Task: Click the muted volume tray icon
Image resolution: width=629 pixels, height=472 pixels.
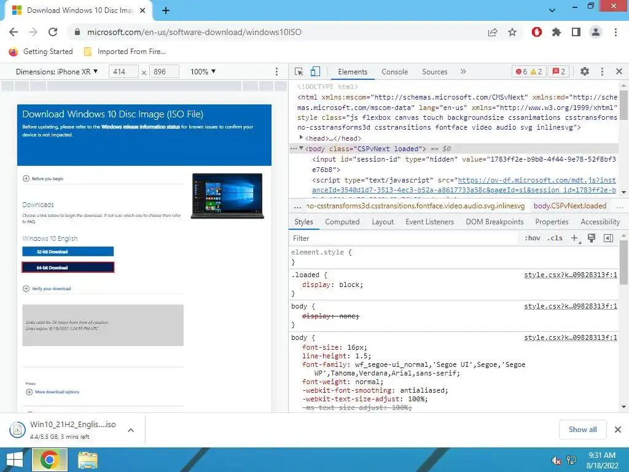Action: coord(556,460)
